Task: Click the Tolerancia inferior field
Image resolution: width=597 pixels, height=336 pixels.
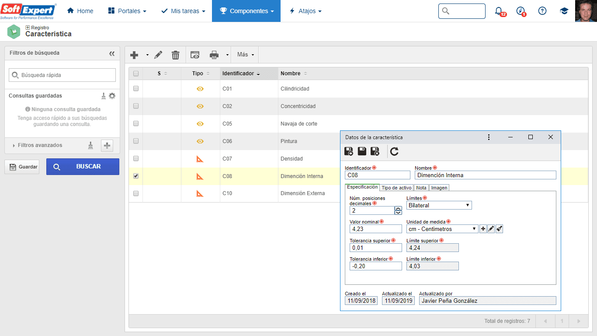Action: [376, 266]
